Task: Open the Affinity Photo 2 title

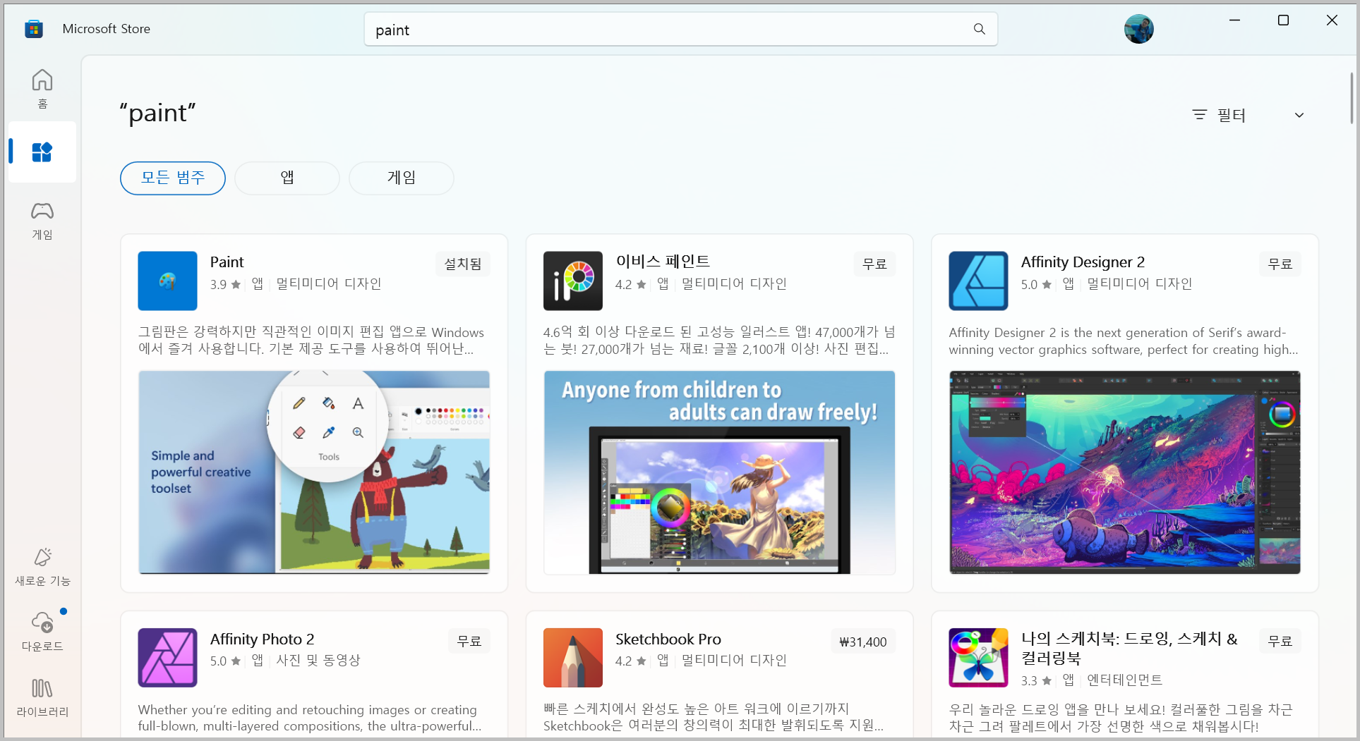Action: click(x=262, y=639)
